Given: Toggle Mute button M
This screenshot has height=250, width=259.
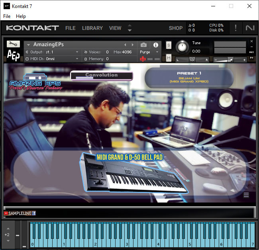Looking at the screenshot, I should point(169,58).
